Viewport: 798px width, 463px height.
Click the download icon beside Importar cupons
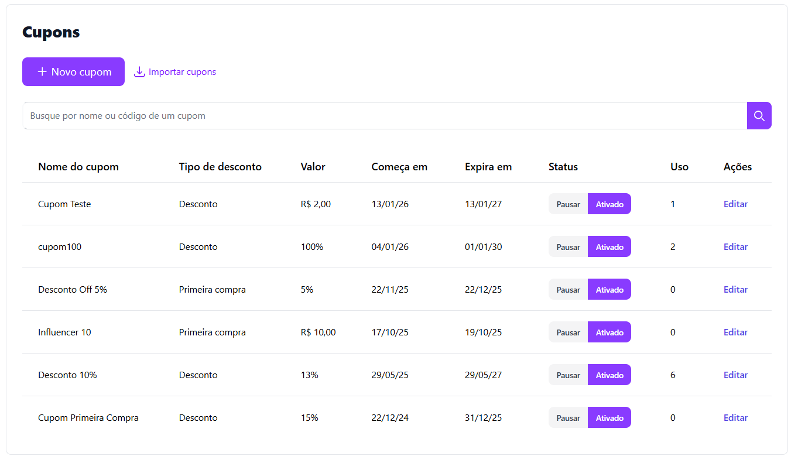tap(139, 72)
